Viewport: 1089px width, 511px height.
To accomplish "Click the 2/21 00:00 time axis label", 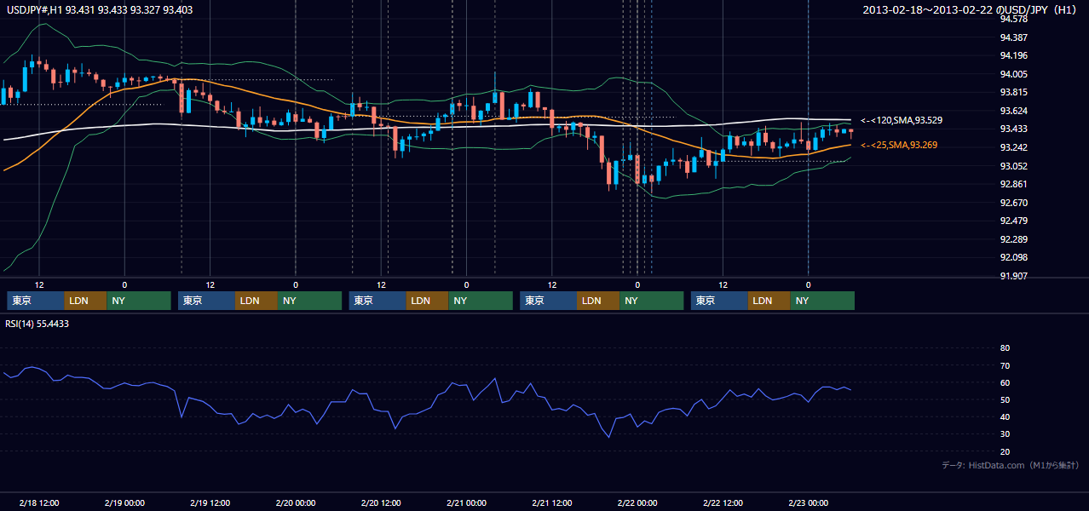I will pyautogui.click(x=466, y=502).
